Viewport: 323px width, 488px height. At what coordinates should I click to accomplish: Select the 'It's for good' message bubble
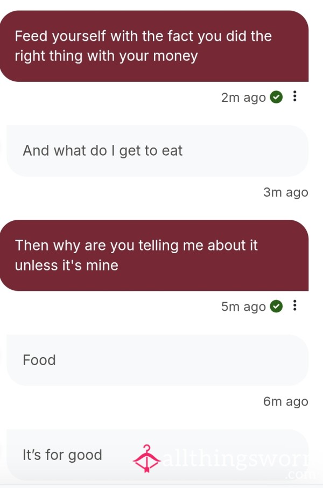(157, 455)
